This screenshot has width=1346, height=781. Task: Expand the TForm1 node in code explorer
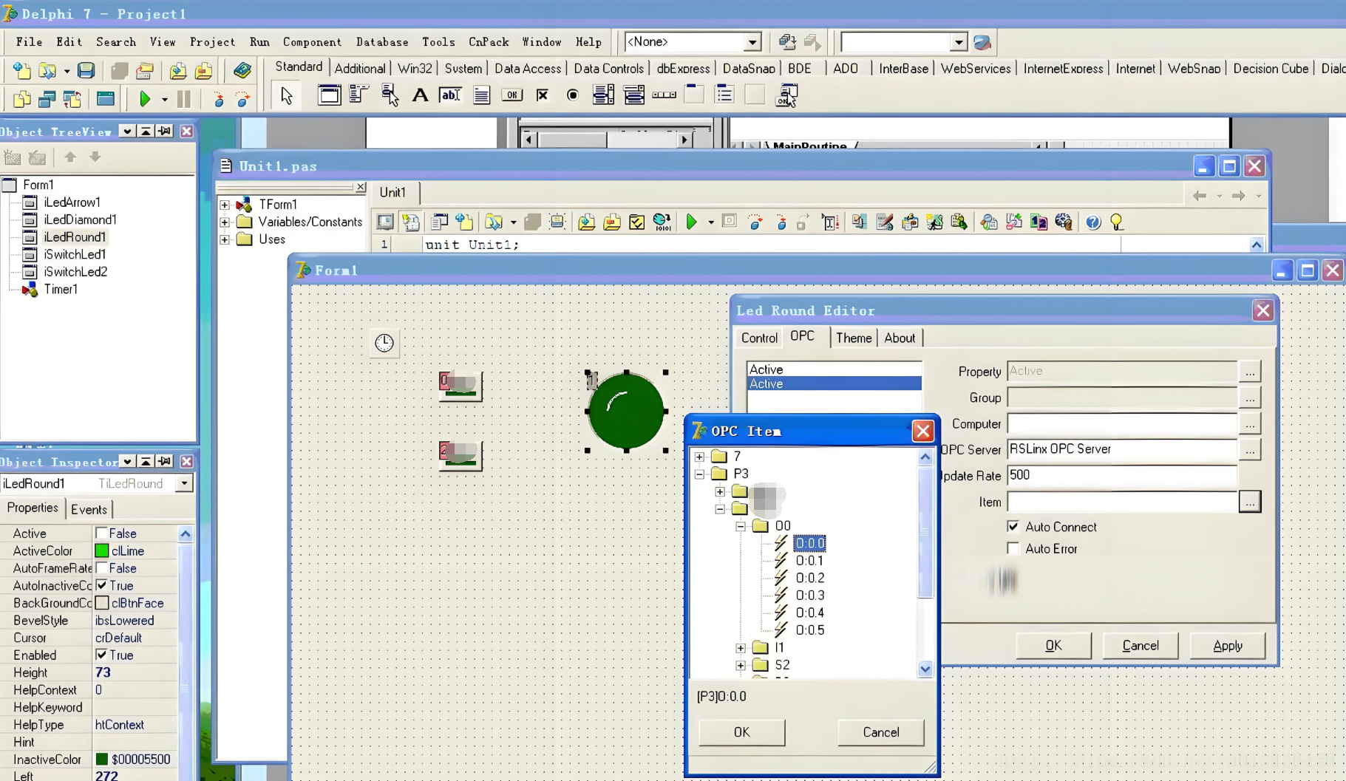pos(225,205)
